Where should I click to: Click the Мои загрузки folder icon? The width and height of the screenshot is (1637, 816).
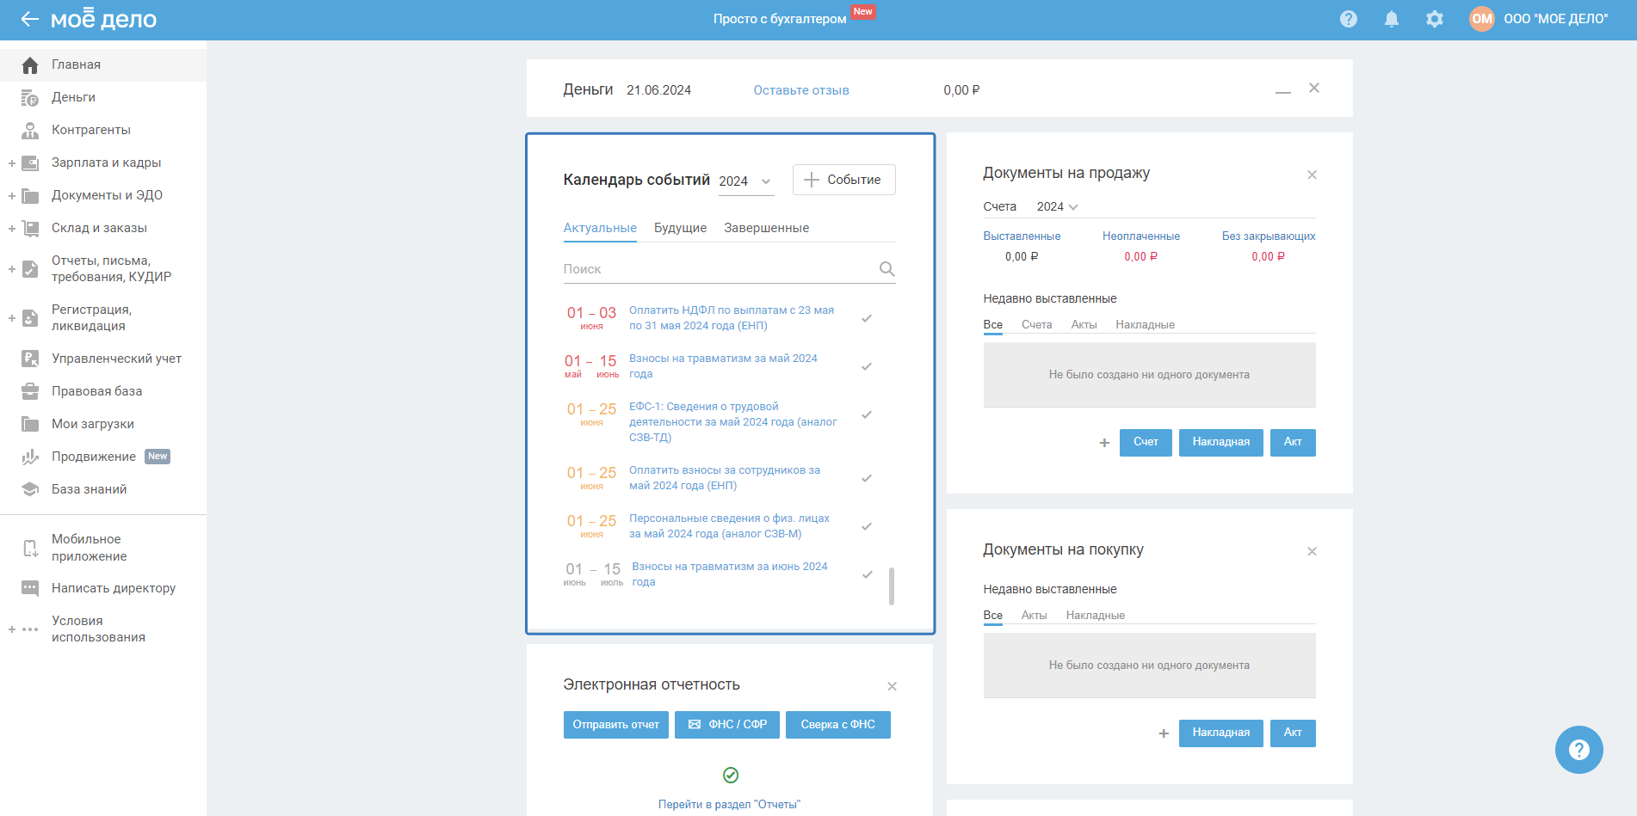pos(30,425)
